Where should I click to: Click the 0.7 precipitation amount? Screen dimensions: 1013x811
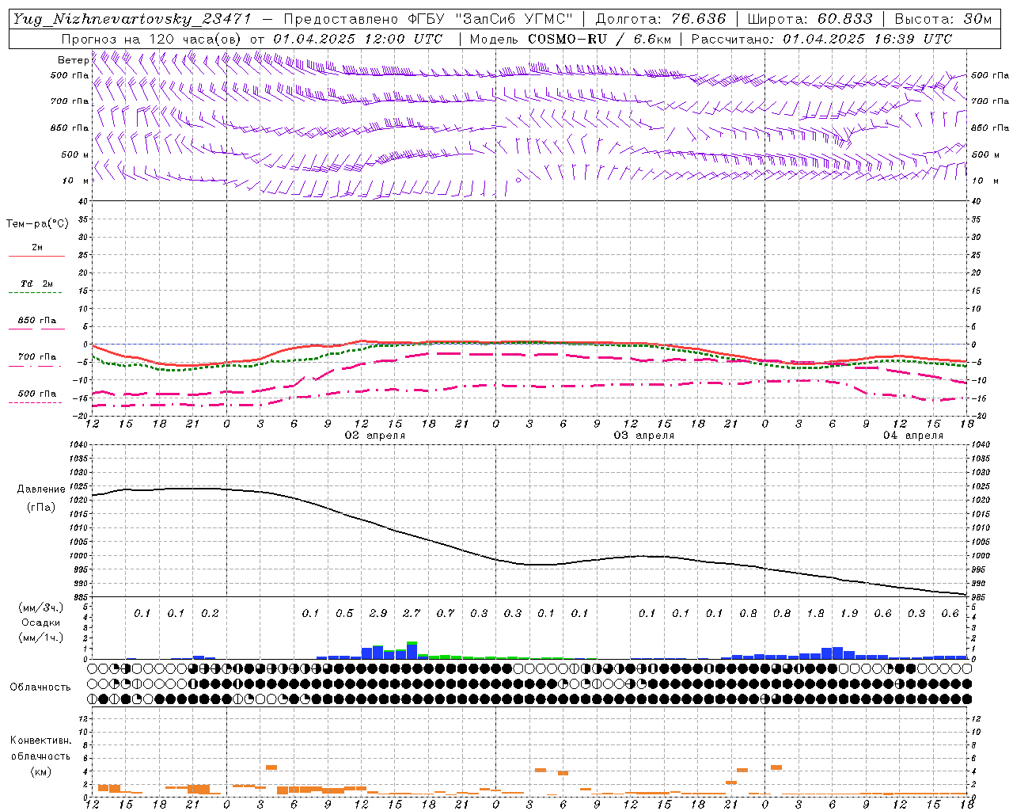tap(446, 613)
